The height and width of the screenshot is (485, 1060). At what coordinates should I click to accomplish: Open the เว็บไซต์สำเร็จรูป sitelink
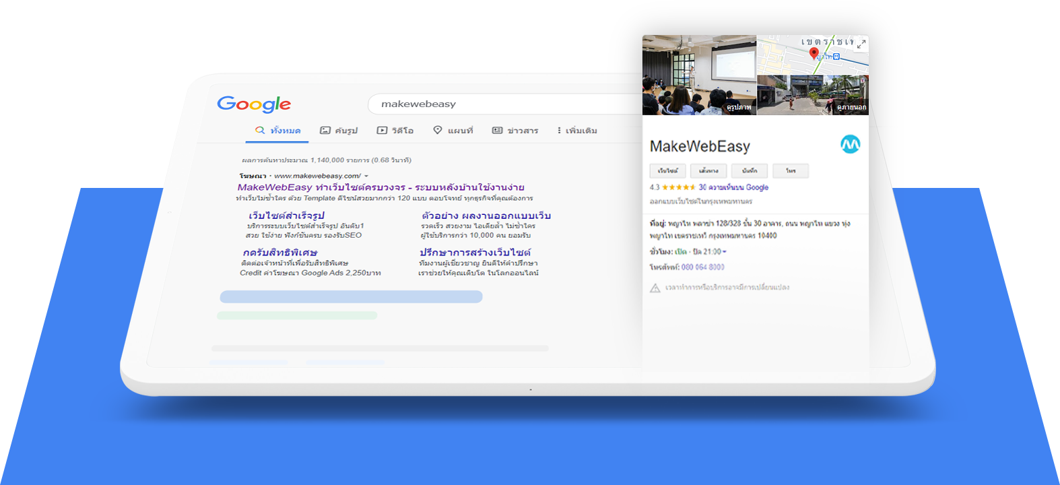286,216
